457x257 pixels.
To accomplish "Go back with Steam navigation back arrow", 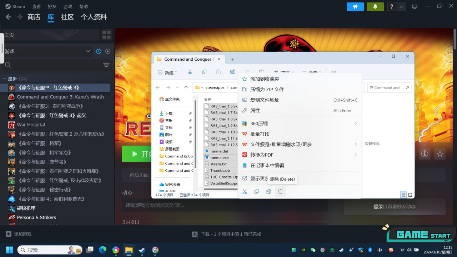I will [x=8, y=17].
